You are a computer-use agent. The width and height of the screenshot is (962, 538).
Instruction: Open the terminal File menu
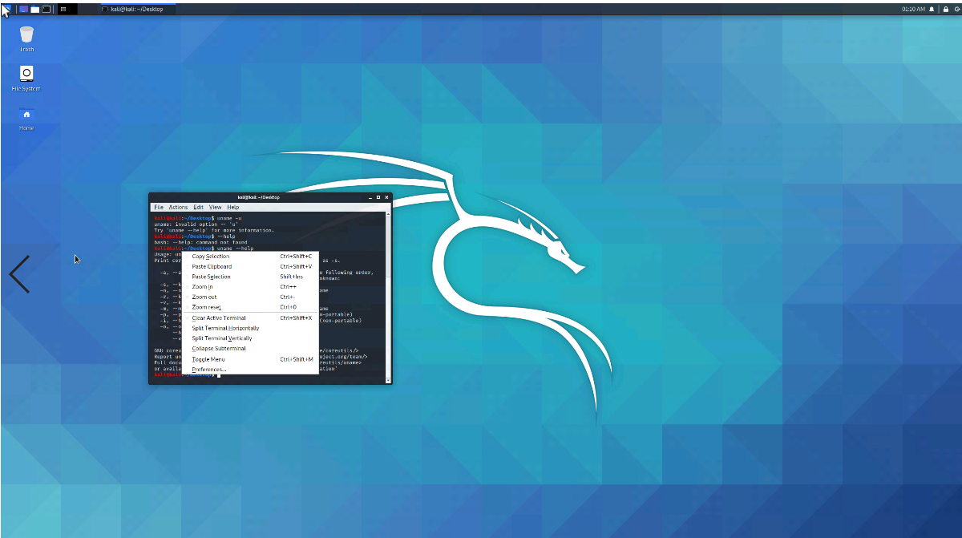click(159, 207)
